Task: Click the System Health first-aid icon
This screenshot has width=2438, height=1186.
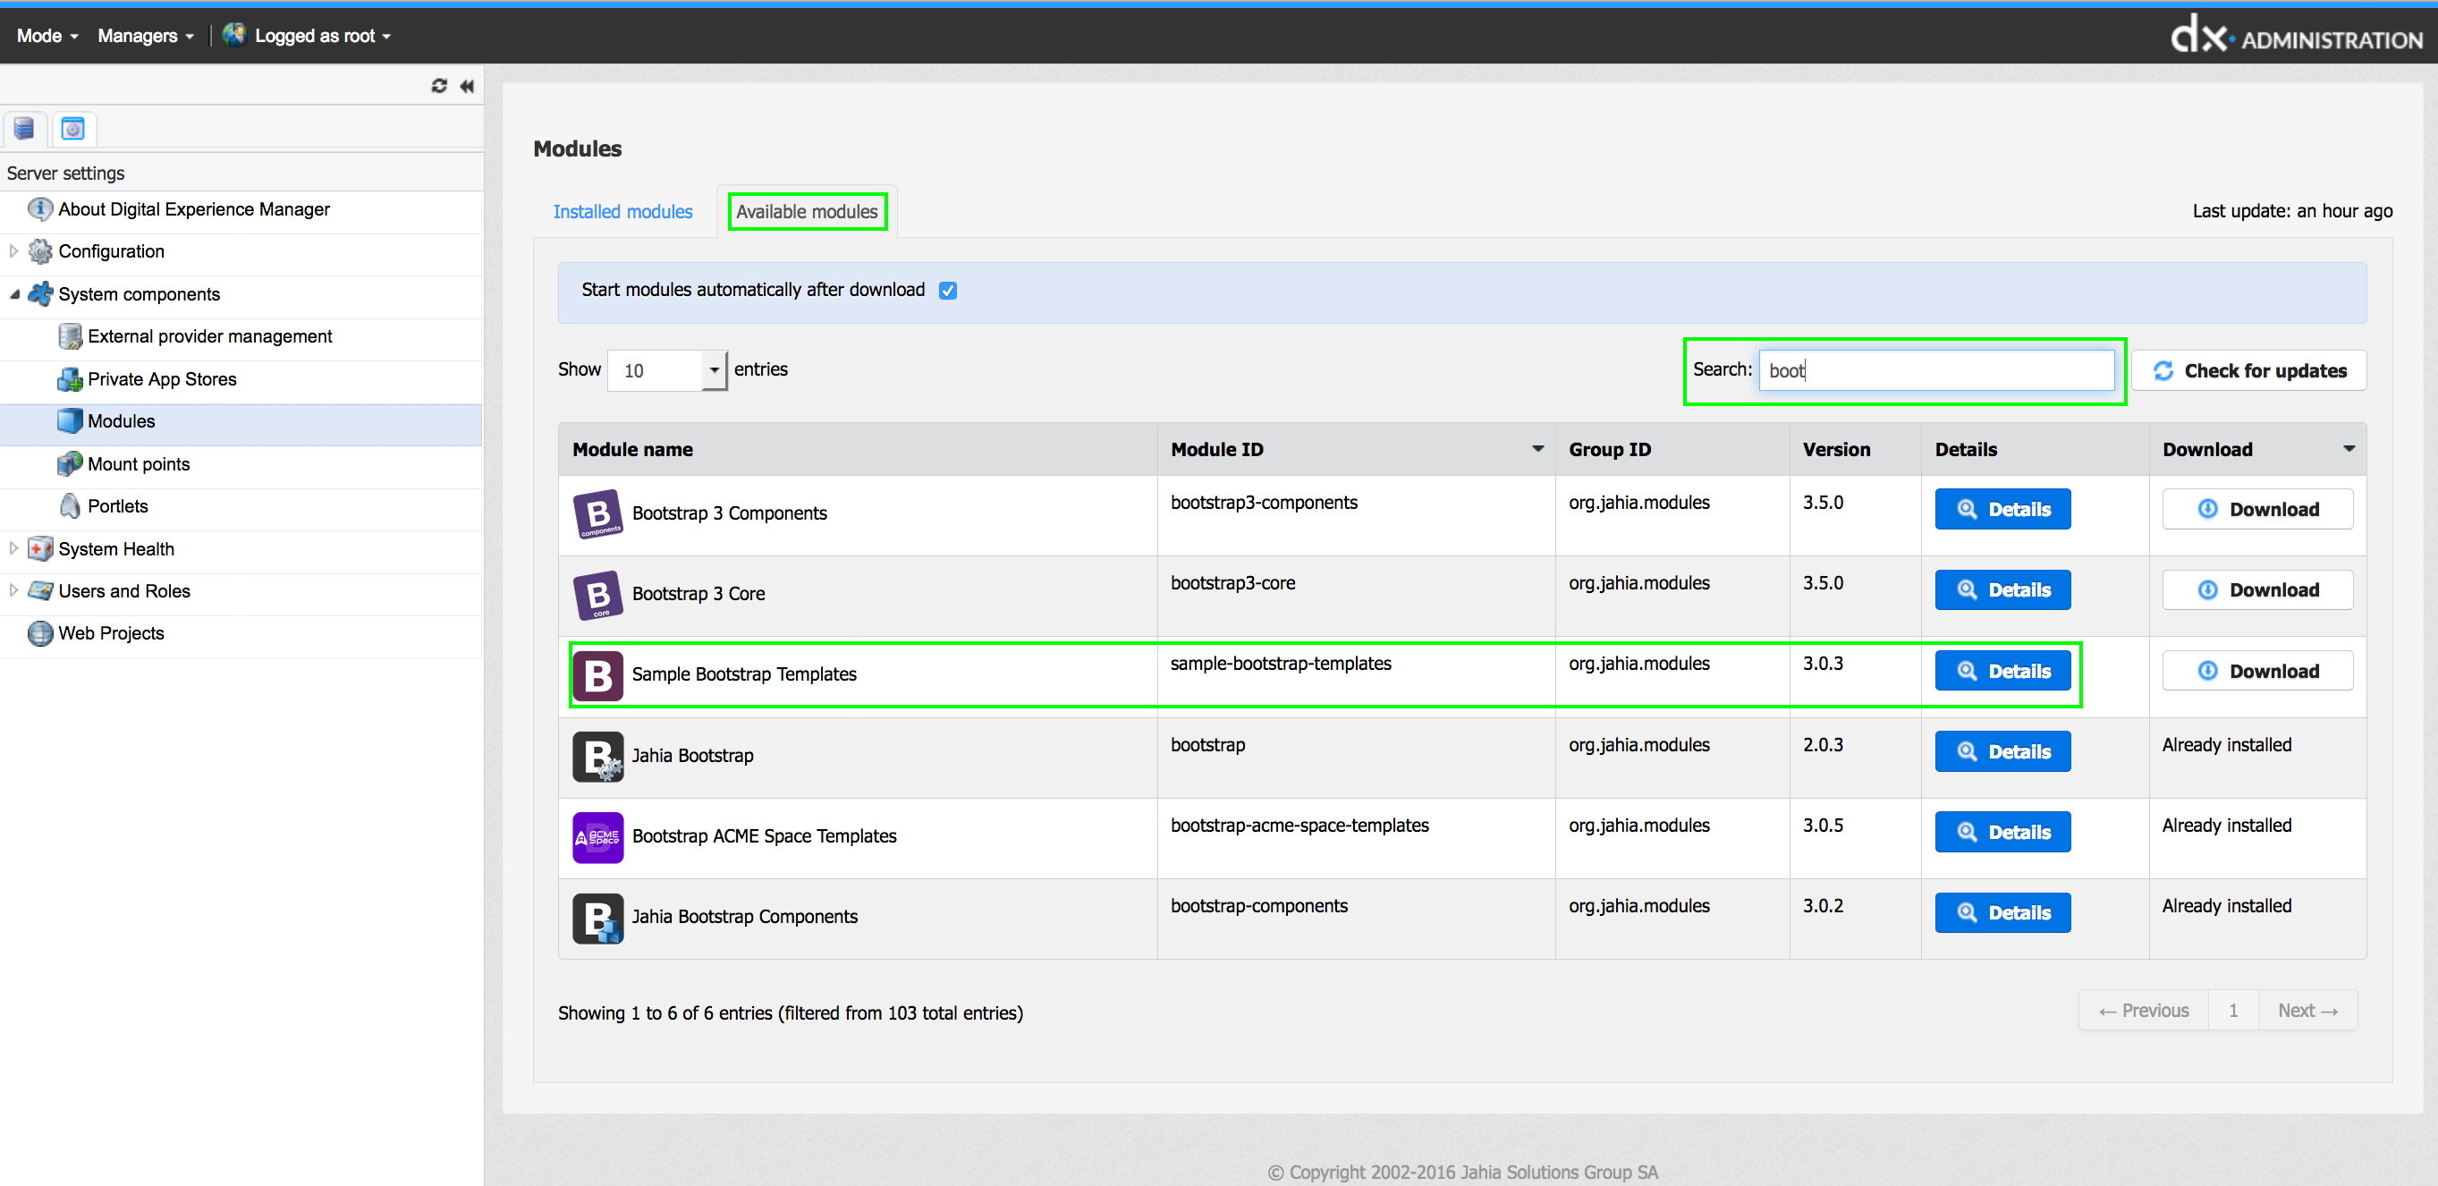Action: tap(39, 549)
